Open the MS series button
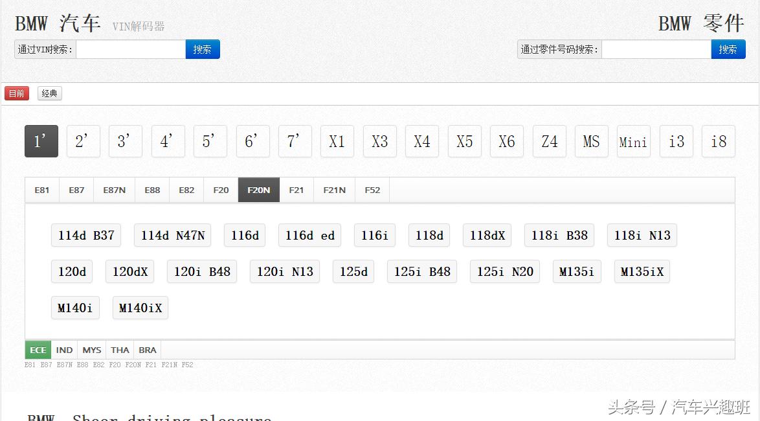 592,141
